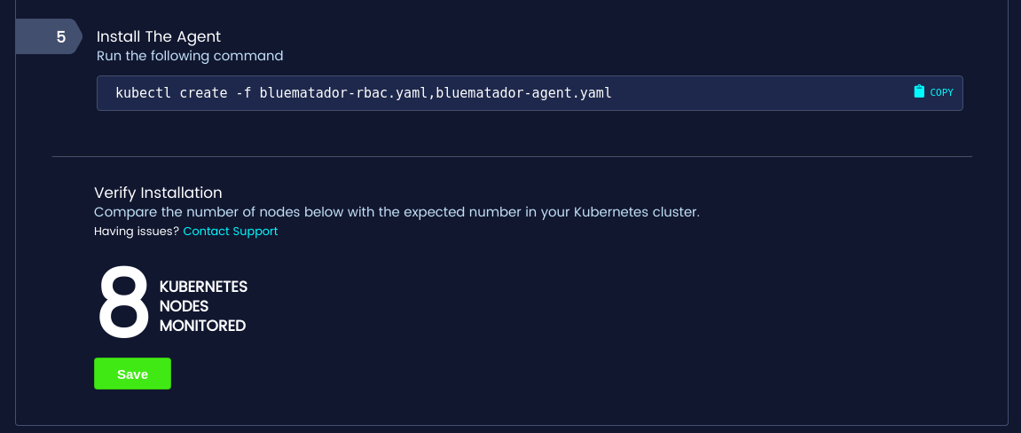Click the word NODES beside the count
1021x433 pixels.
(184, 306)
